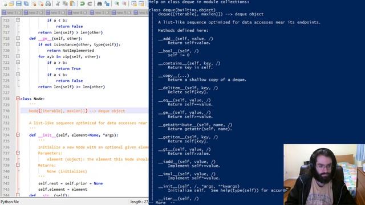Click 'self.element = element' line

[63, 190]
